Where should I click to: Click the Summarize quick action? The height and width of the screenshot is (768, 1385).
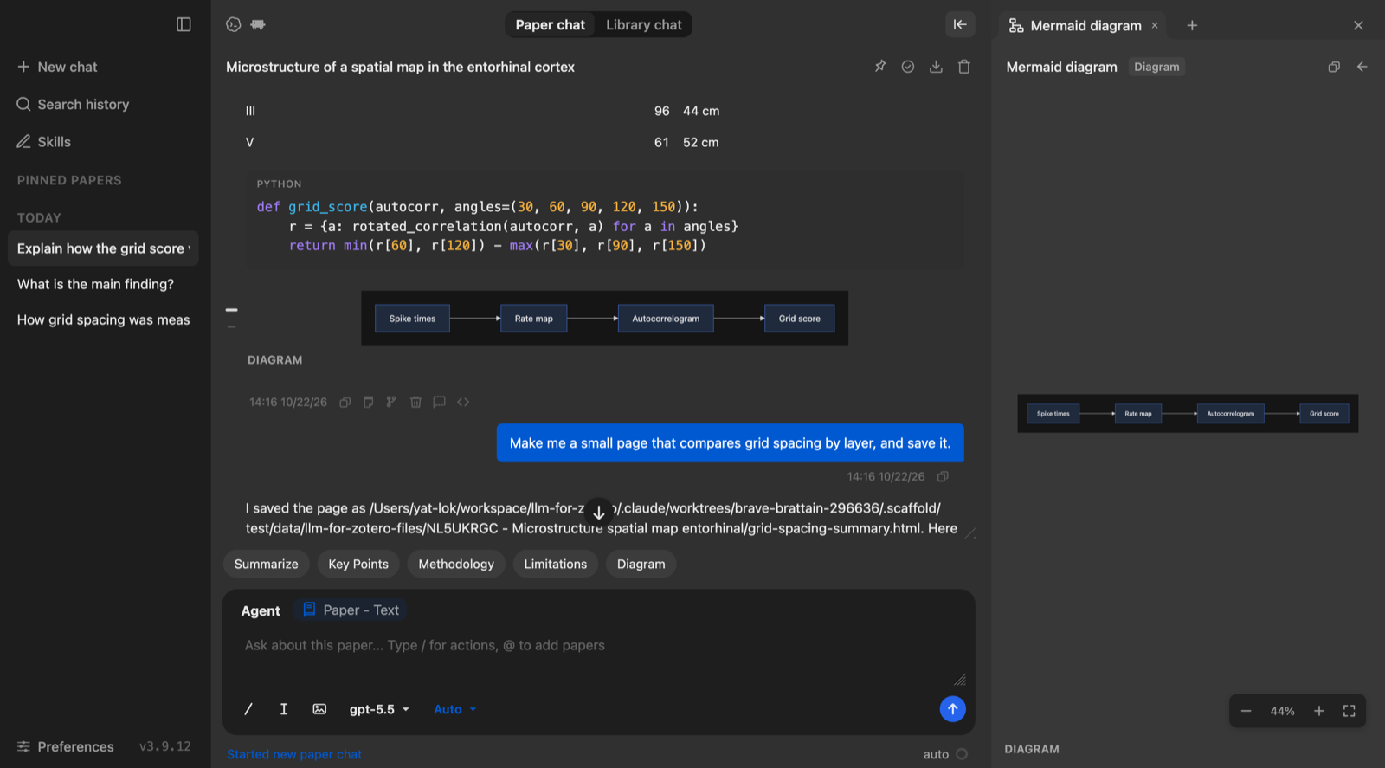point(267,564)
